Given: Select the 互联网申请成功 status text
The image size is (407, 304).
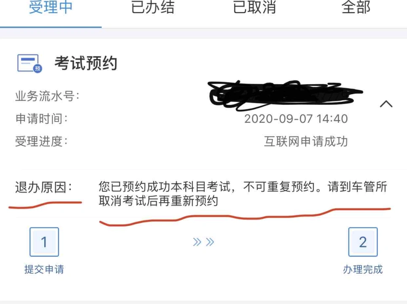Looking at the screenshot, I should tap(306, 141).
